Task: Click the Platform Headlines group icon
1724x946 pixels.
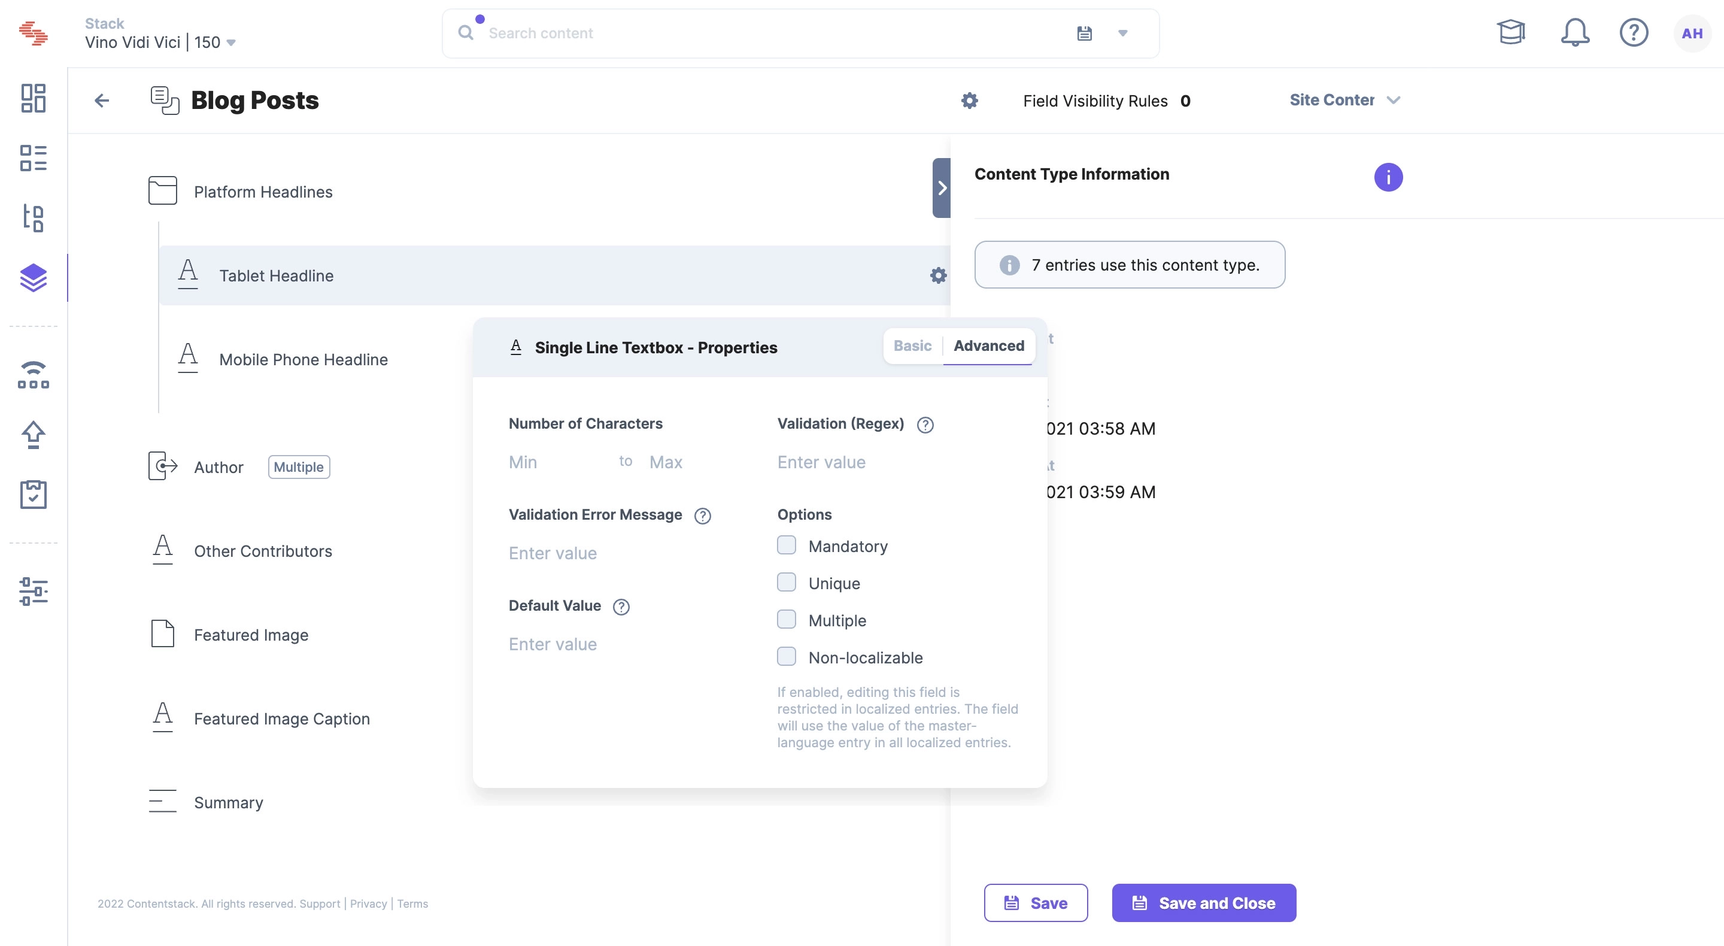Action: coord(163,191)
